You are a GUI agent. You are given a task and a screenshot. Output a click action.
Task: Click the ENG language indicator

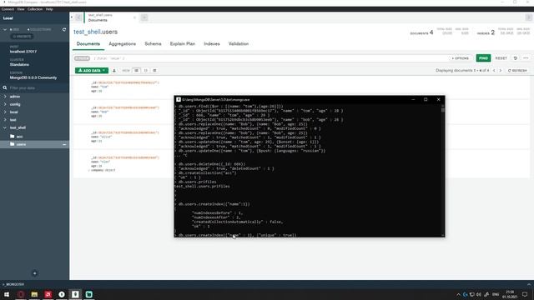(x=496, y=294)
